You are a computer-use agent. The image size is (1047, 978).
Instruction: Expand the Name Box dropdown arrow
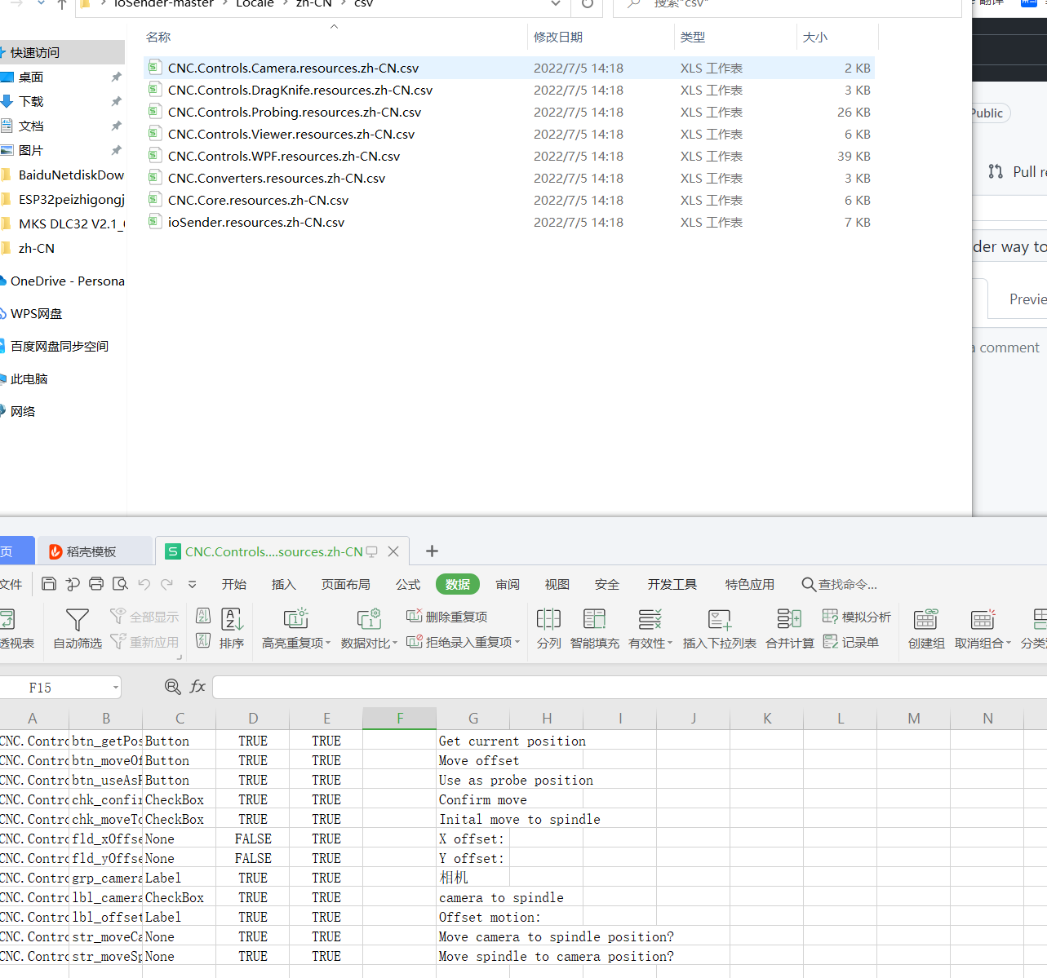tap(115, 688)
